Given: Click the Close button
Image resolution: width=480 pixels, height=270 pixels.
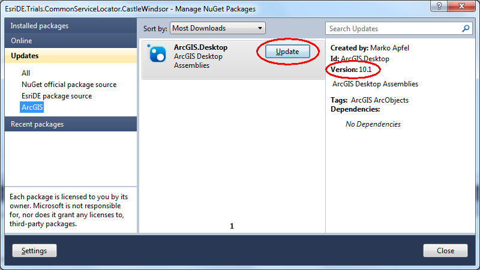Looking at the screenshot, I should click(445, 251).
